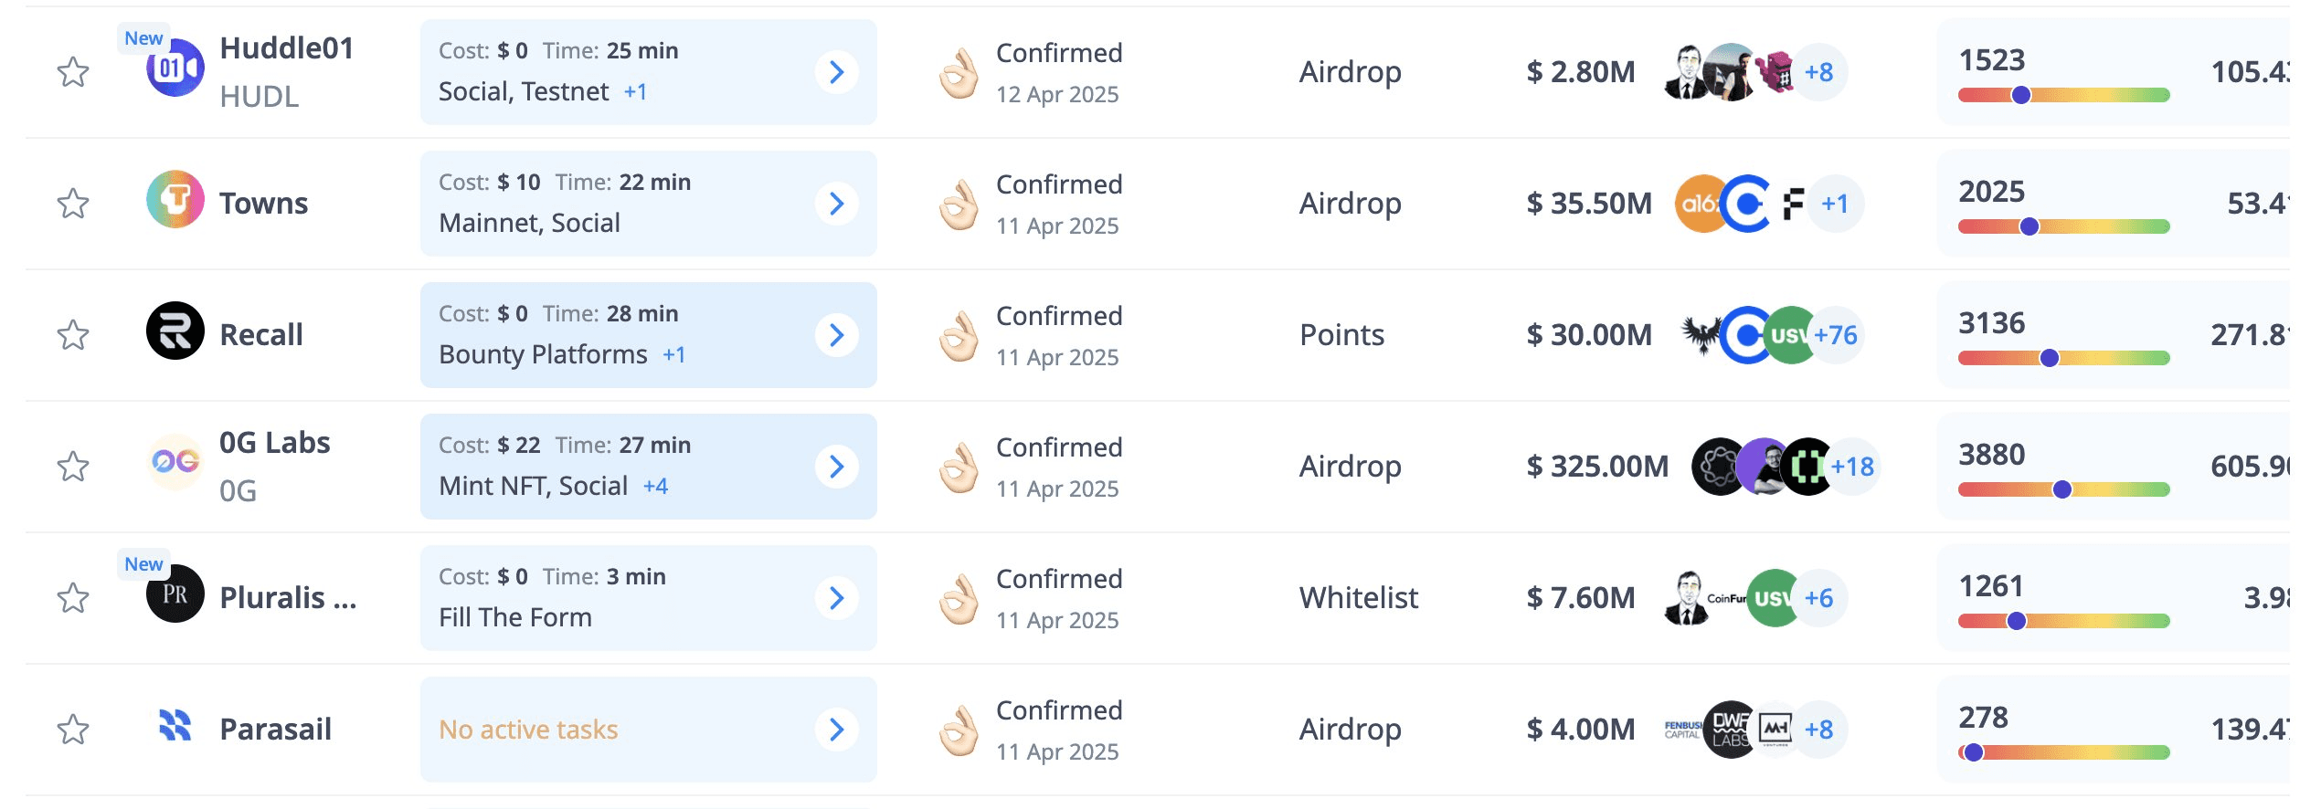Viewport: 2321px width, 809px height.
Task: Expand Huddle01 tasks with the chevron arrow
Action: coord(836,72)
